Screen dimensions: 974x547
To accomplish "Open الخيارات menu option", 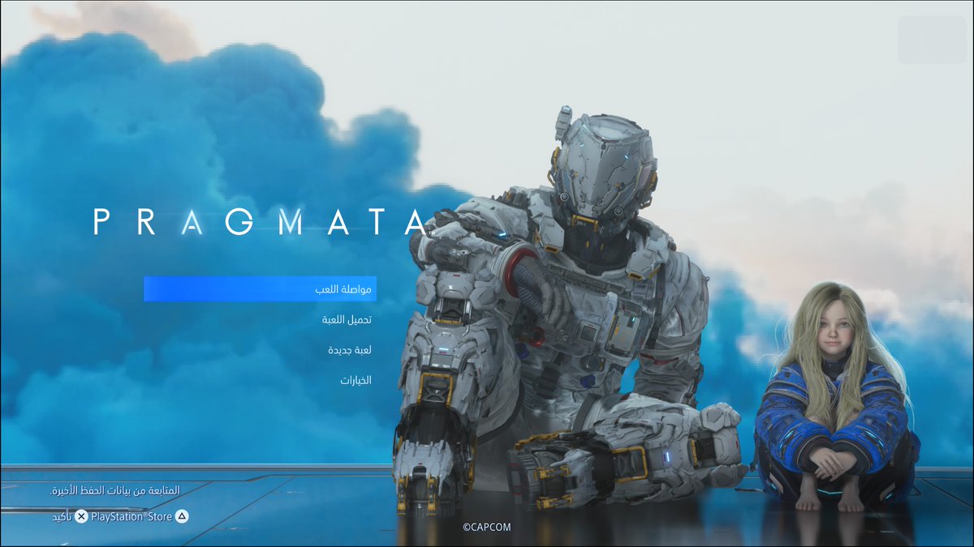I will 356,380.
